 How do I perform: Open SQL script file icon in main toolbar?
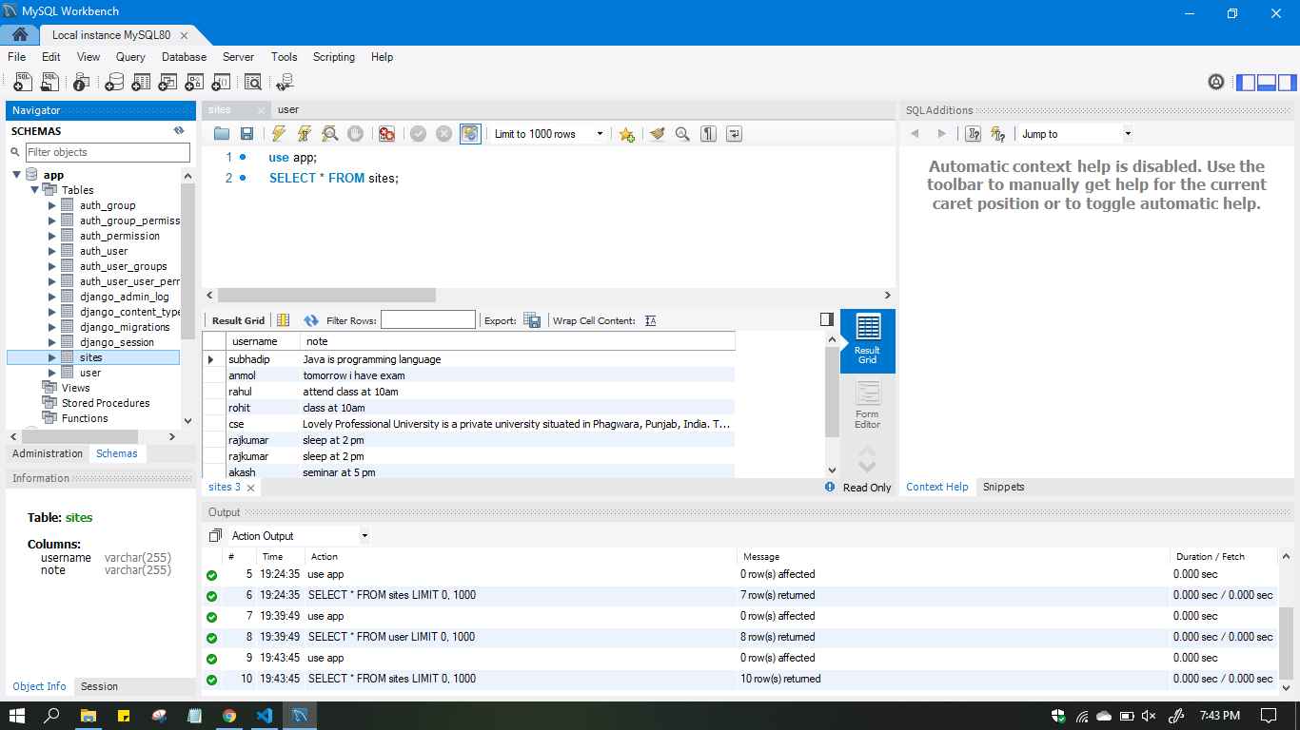click(x=50, y=82)
